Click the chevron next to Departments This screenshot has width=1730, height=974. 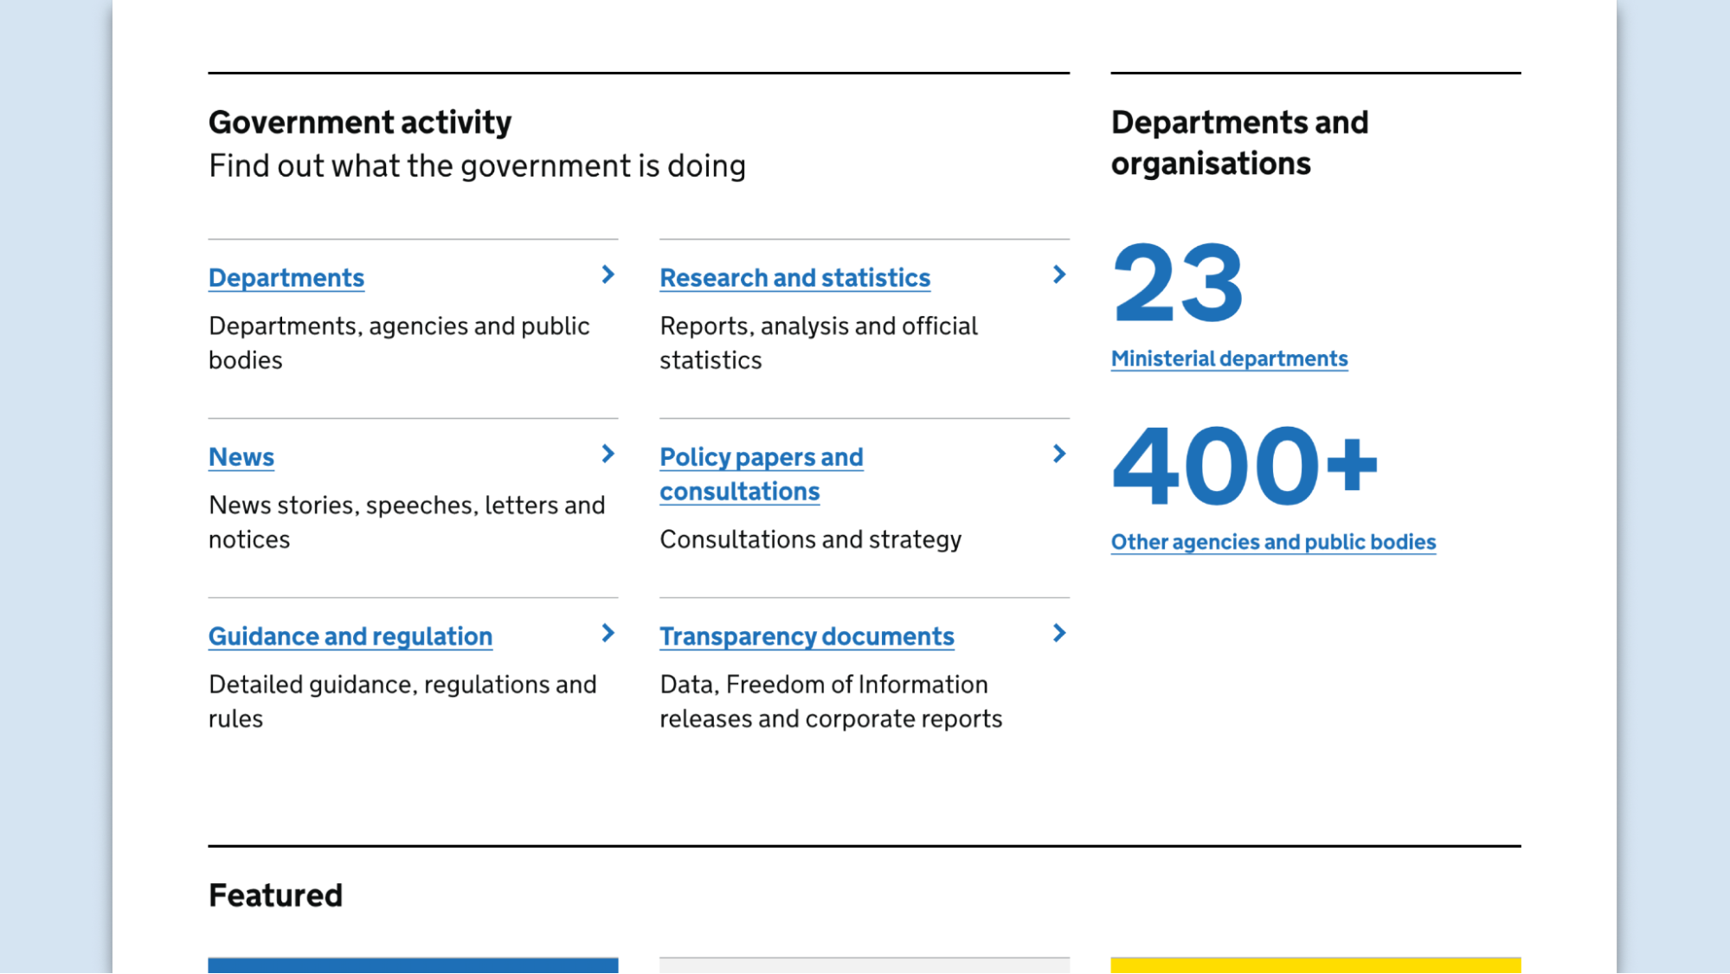[x=608, y=274]
